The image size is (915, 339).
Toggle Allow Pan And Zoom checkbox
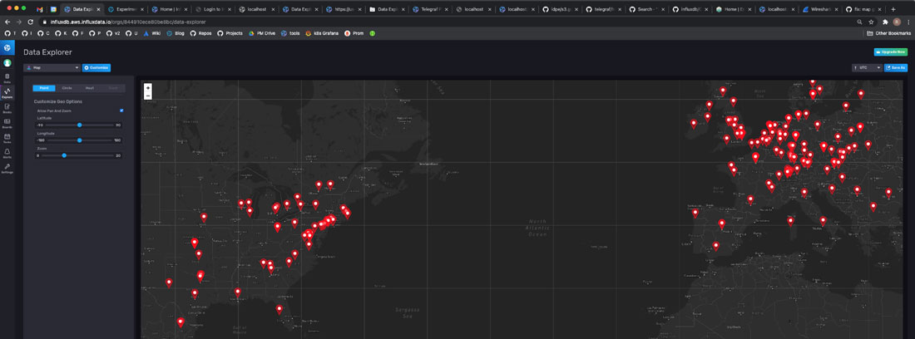121,110
